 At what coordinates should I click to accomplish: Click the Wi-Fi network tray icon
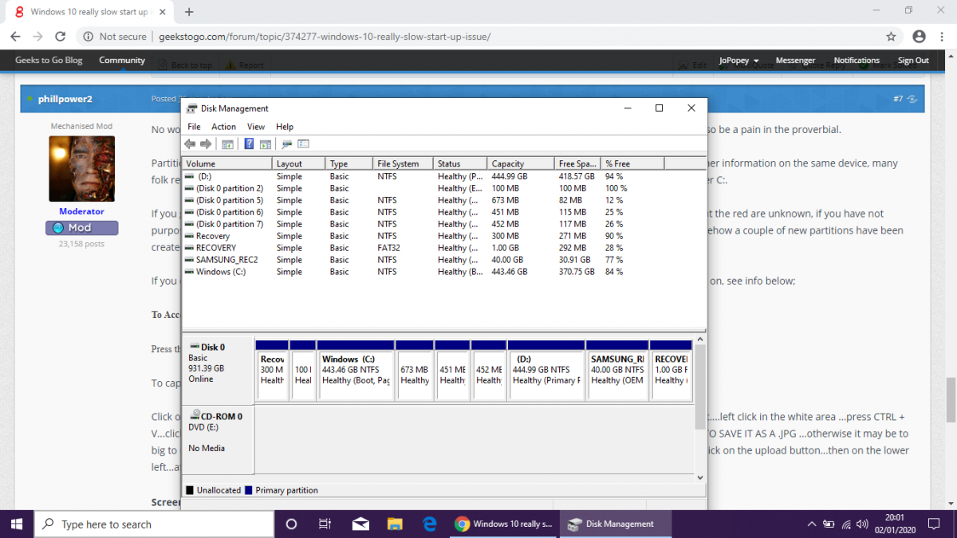[845, 524]
